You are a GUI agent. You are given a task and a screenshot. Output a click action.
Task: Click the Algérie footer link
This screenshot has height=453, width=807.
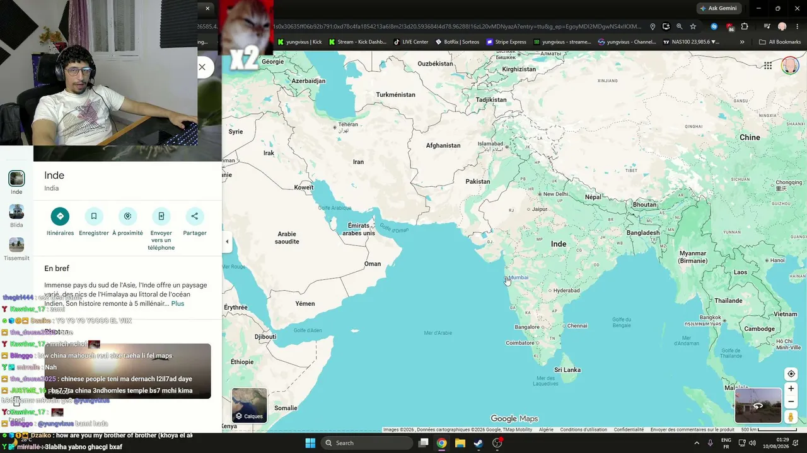(x=546, y=430)
